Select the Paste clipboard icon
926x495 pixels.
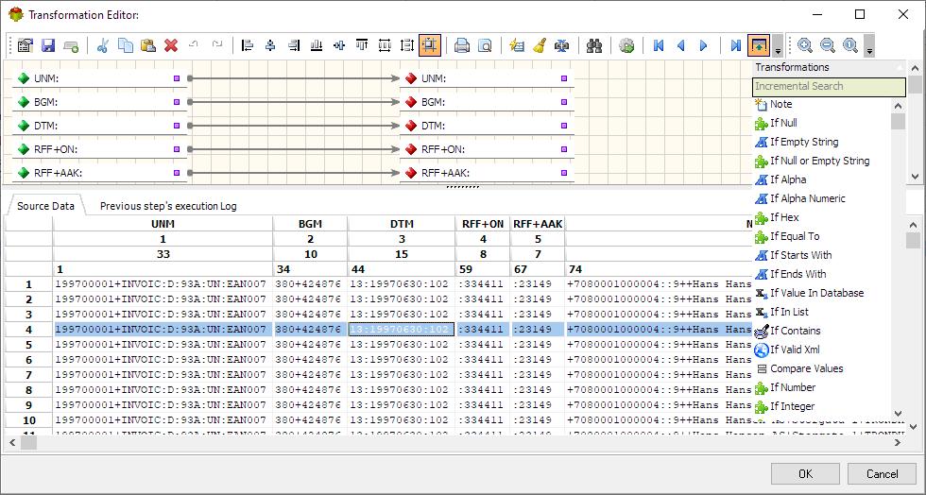coord(148,45)
